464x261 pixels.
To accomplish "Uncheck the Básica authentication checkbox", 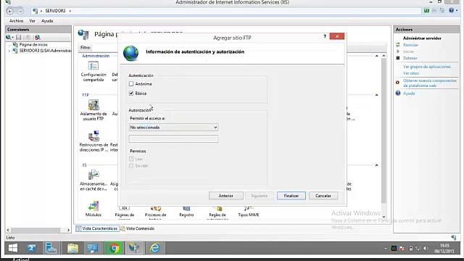I will [131, 94].
